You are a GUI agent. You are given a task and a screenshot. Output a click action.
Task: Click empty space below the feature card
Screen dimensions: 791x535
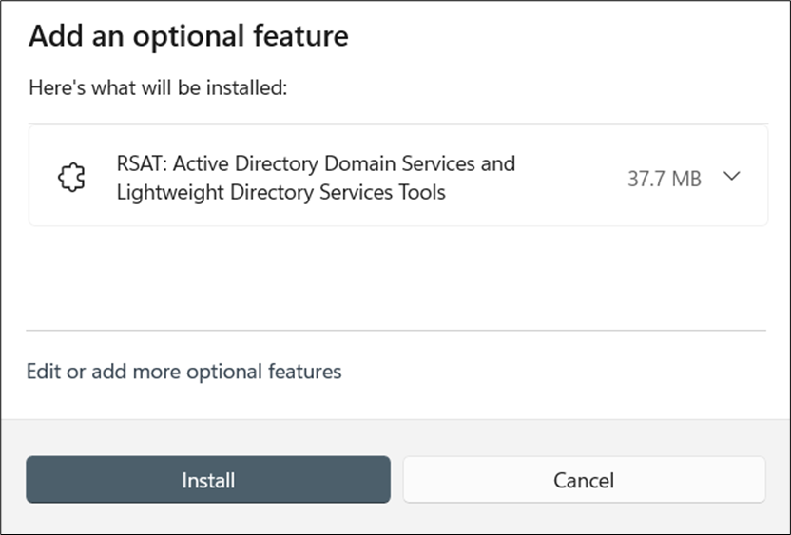pos(398,277)
